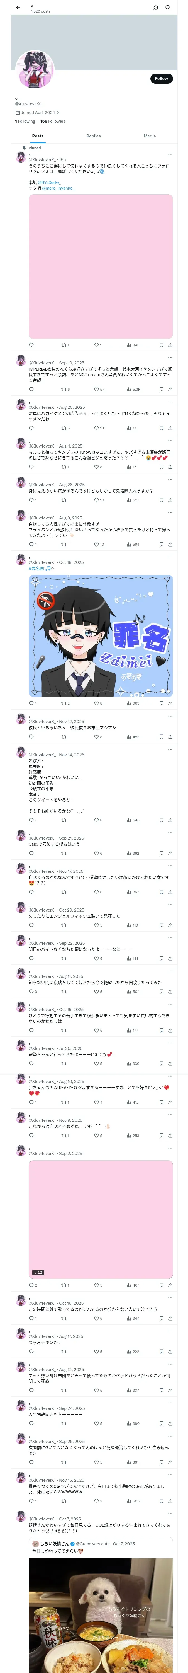Open the 168 Followers link
This screenshot has width=188, height=1673.
53,122
